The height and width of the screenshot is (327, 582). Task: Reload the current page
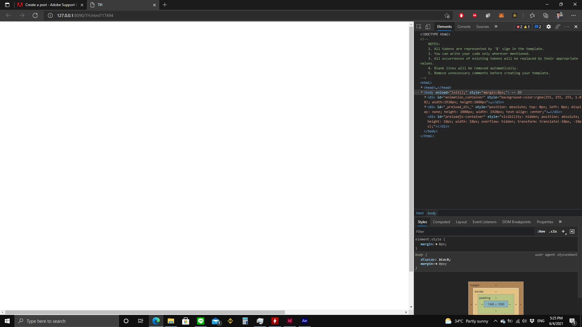click(35, 15)
